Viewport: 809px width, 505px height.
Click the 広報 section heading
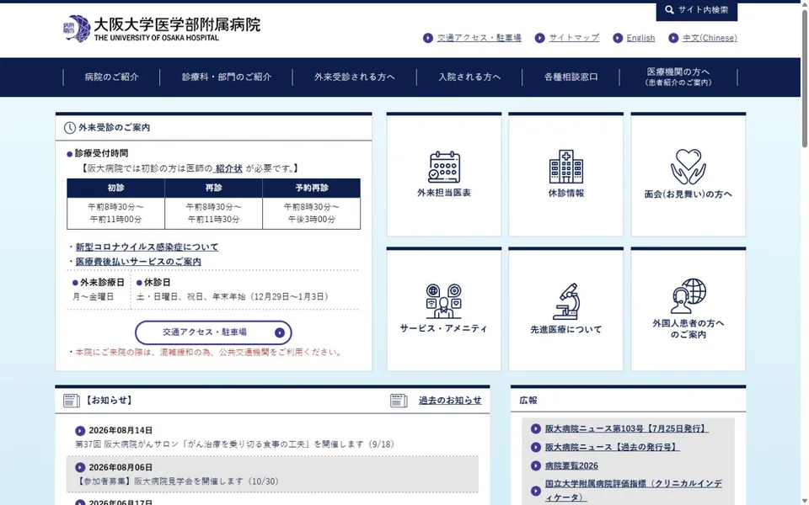click(x=528, y=401)
